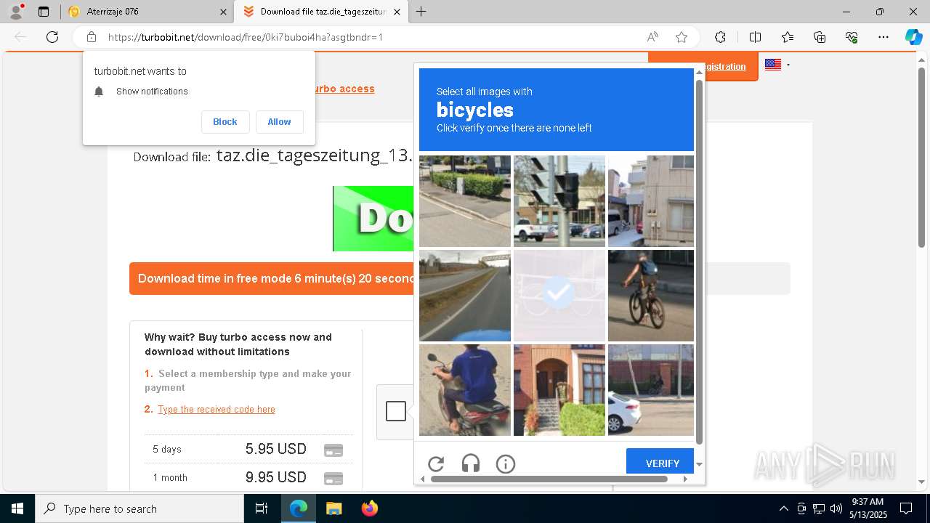Block turbobit.net notifications
The height and width of the screenshot is (523, 930).
(x=225, y=122)
